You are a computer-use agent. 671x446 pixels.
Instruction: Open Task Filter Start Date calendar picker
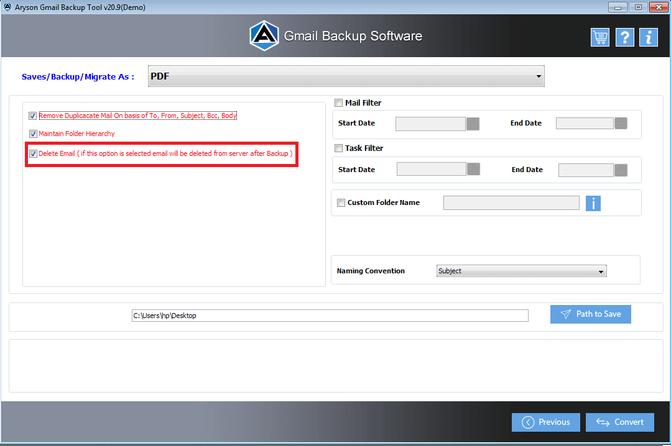[473, 169]
